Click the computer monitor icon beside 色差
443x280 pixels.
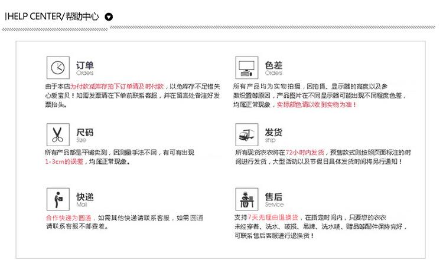[246, 68]
